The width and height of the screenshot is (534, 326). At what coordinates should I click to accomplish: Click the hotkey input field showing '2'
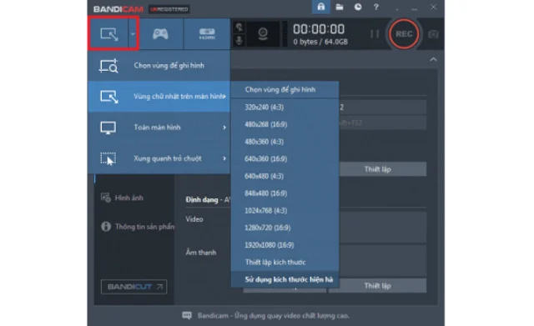(383, 108)
